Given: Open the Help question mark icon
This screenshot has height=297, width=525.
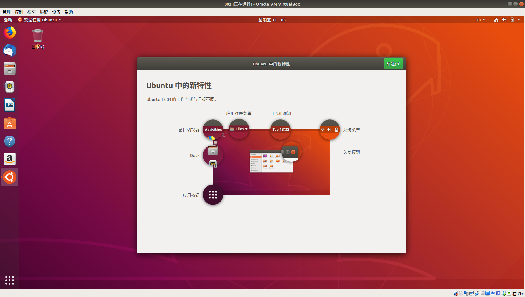Looking at the screenshot, I should click(x=10, y=141).
